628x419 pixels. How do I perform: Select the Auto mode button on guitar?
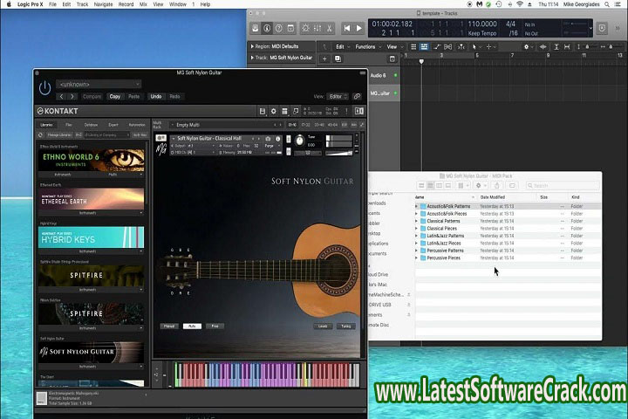click(191, 326)
